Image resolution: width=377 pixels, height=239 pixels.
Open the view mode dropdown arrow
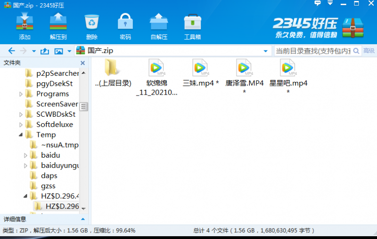pyautogui.click(x=69, y=51)
